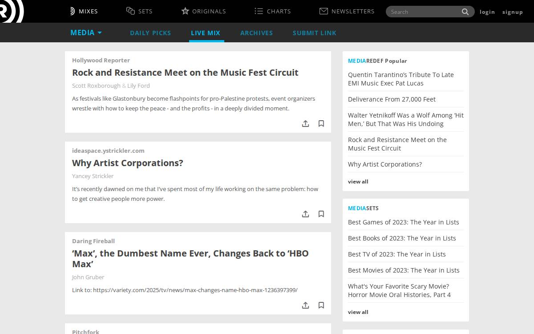534x334 pixels.
Task: Bookmark the Rock and Resistance article
Action: pos(321,123)
